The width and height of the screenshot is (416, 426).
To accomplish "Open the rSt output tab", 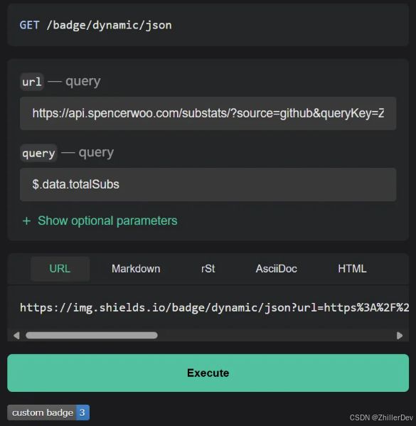I will click(x=208, y=269).
